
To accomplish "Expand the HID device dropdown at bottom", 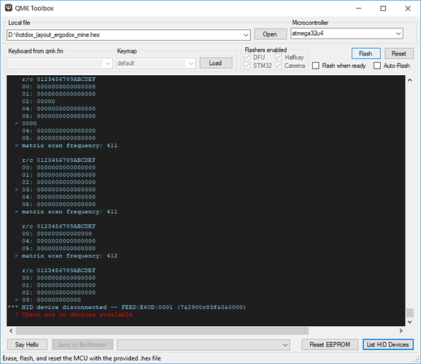I will coord(285,345).
